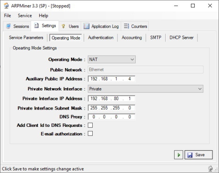Open the SMTP sub-tab
This screenshot has width=219, height=173.
pos(155,38)
